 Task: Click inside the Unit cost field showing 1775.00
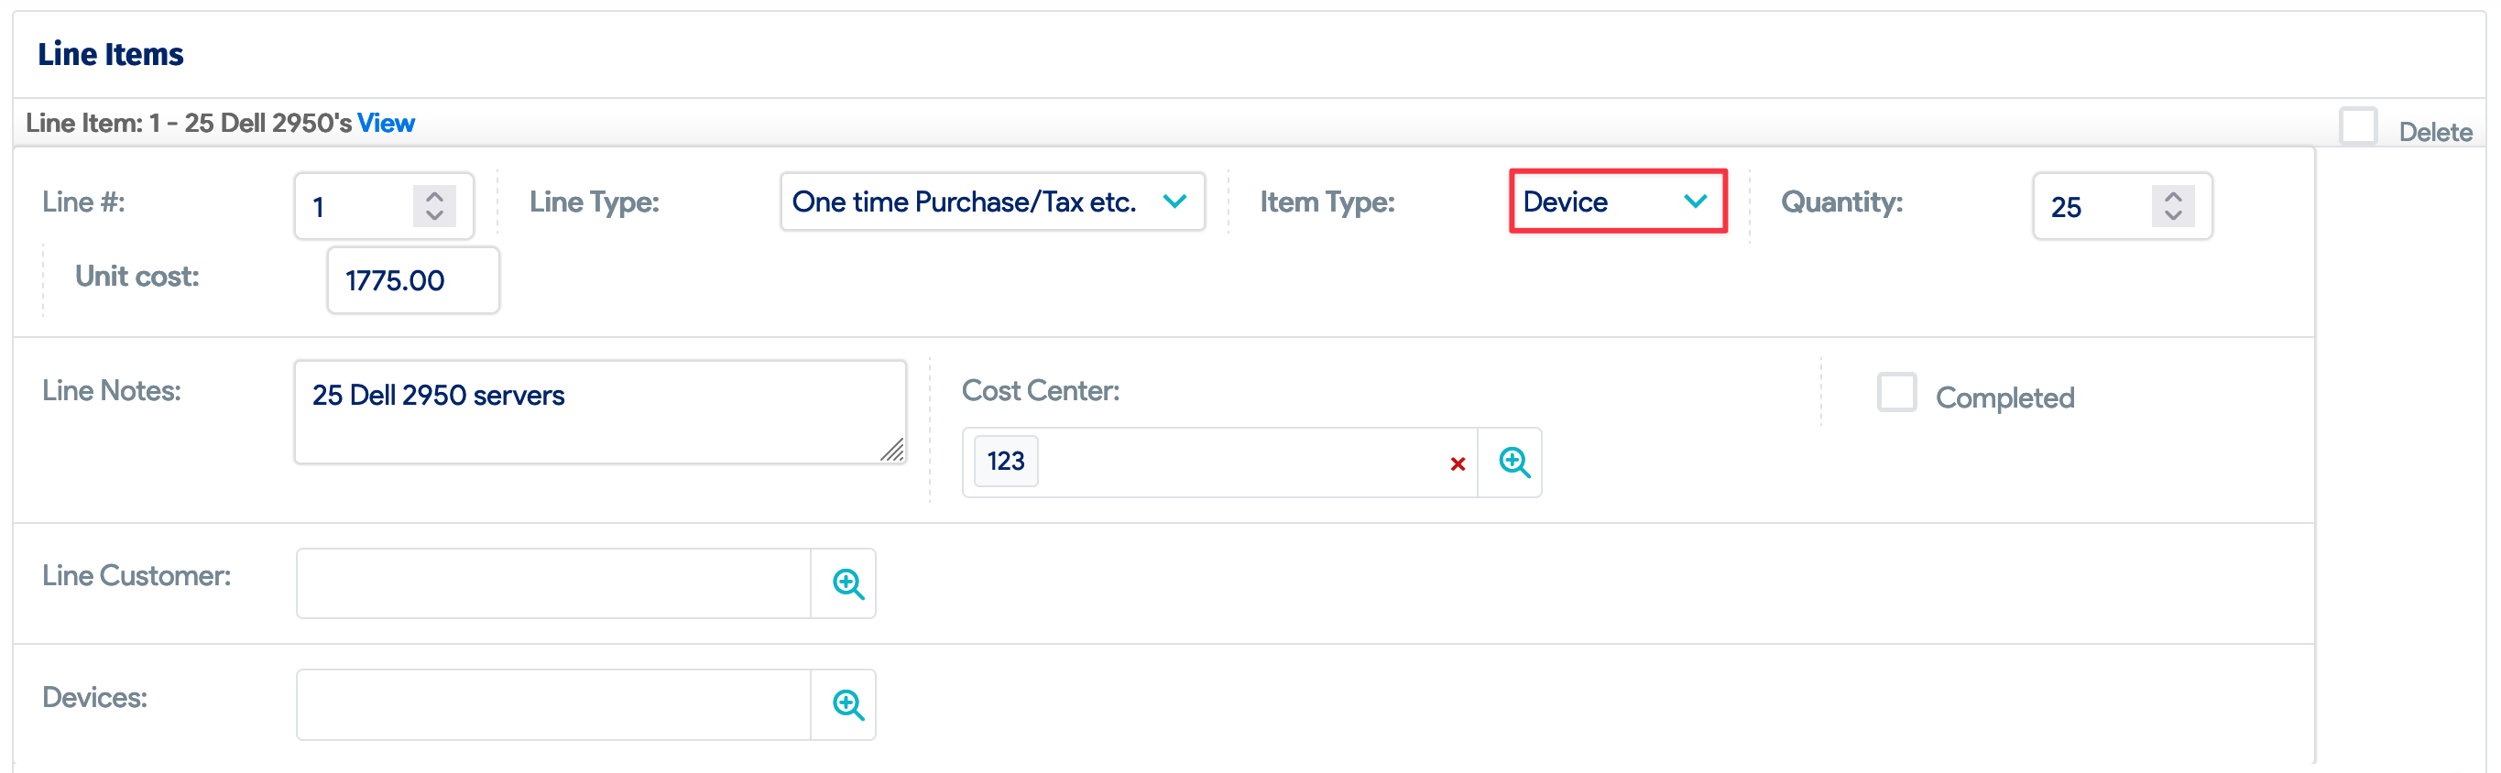click(411, 280)
